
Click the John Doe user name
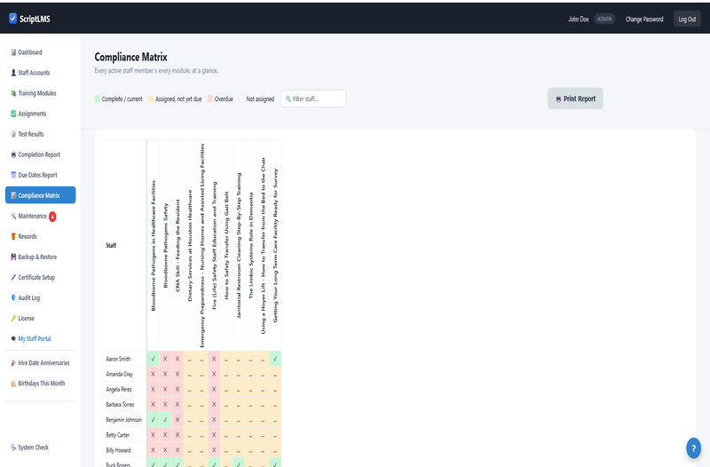579,19
